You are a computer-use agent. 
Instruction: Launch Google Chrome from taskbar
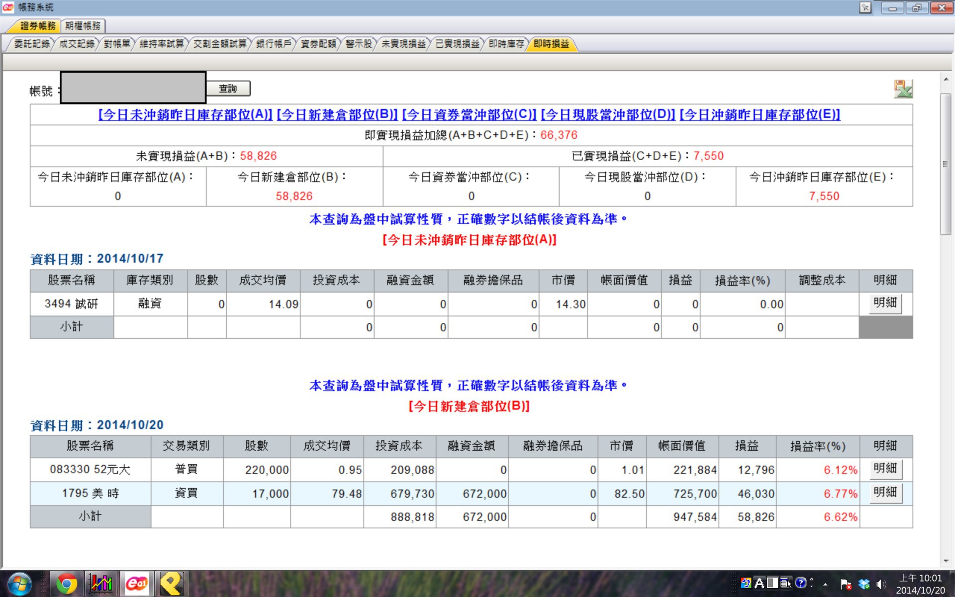[67, 584]
